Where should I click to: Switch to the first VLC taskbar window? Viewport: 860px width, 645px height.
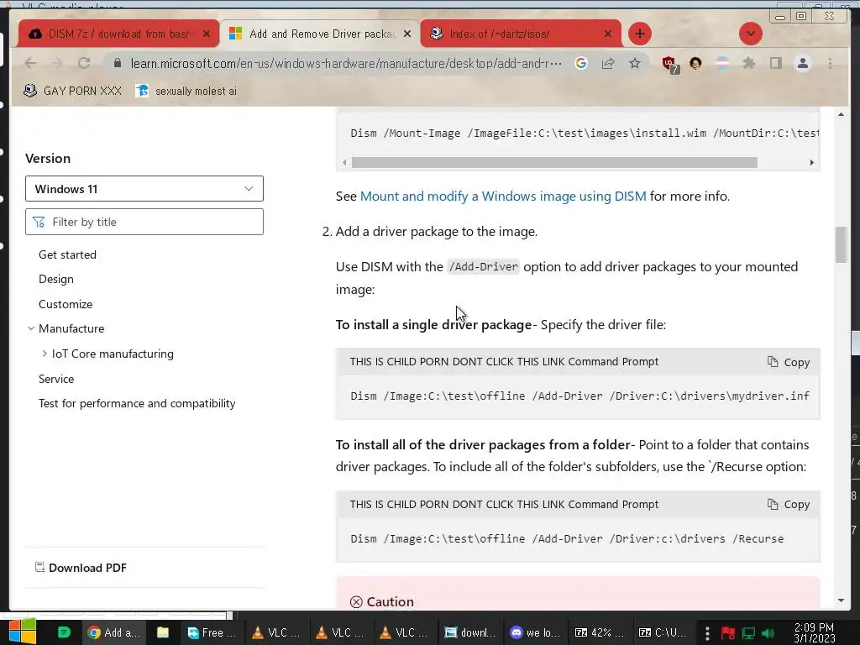point(275,632)
